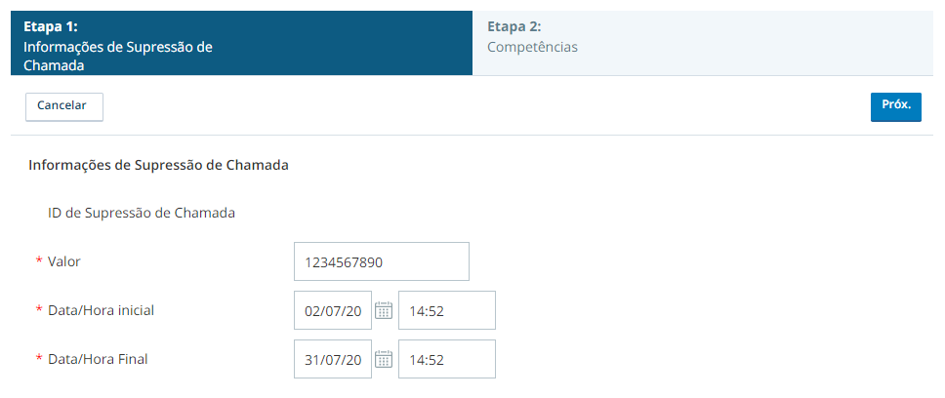Click the required asterisk beside Data/Hora inicial
This screenshot has width=945, height=398.
(39, 310)
